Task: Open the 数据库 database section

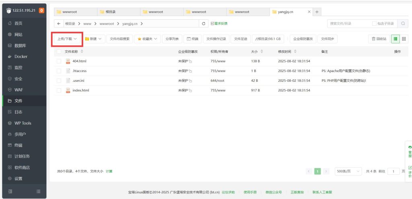Action: click(x=24, y=46)
